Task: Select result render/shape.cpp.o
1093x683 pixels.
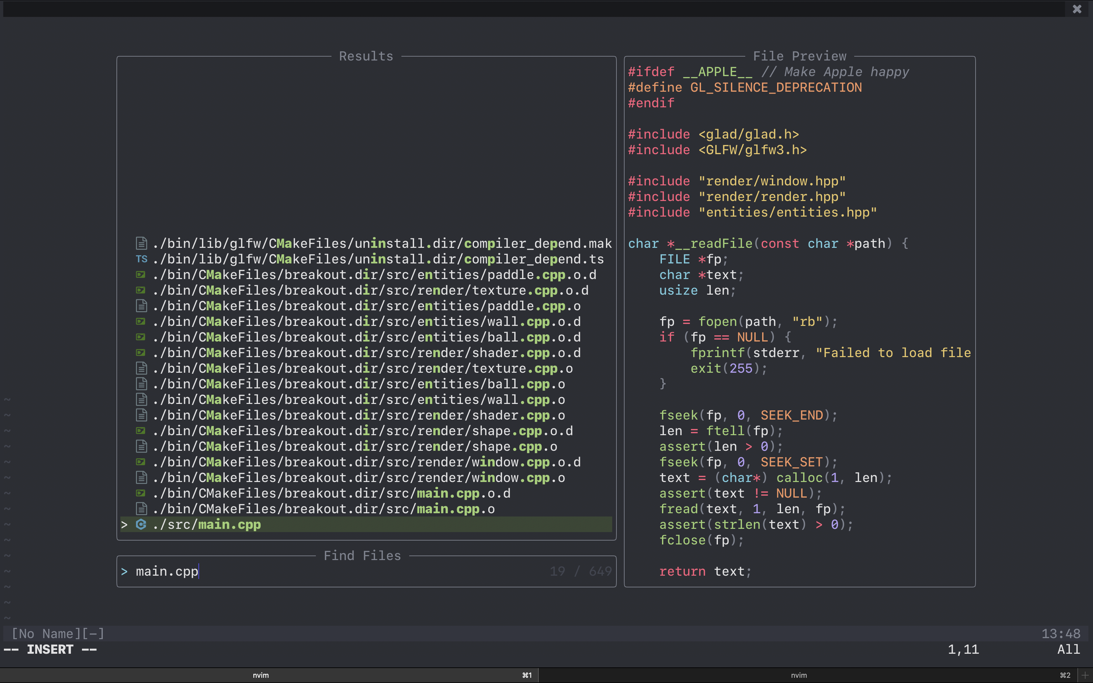Action: 366,446
